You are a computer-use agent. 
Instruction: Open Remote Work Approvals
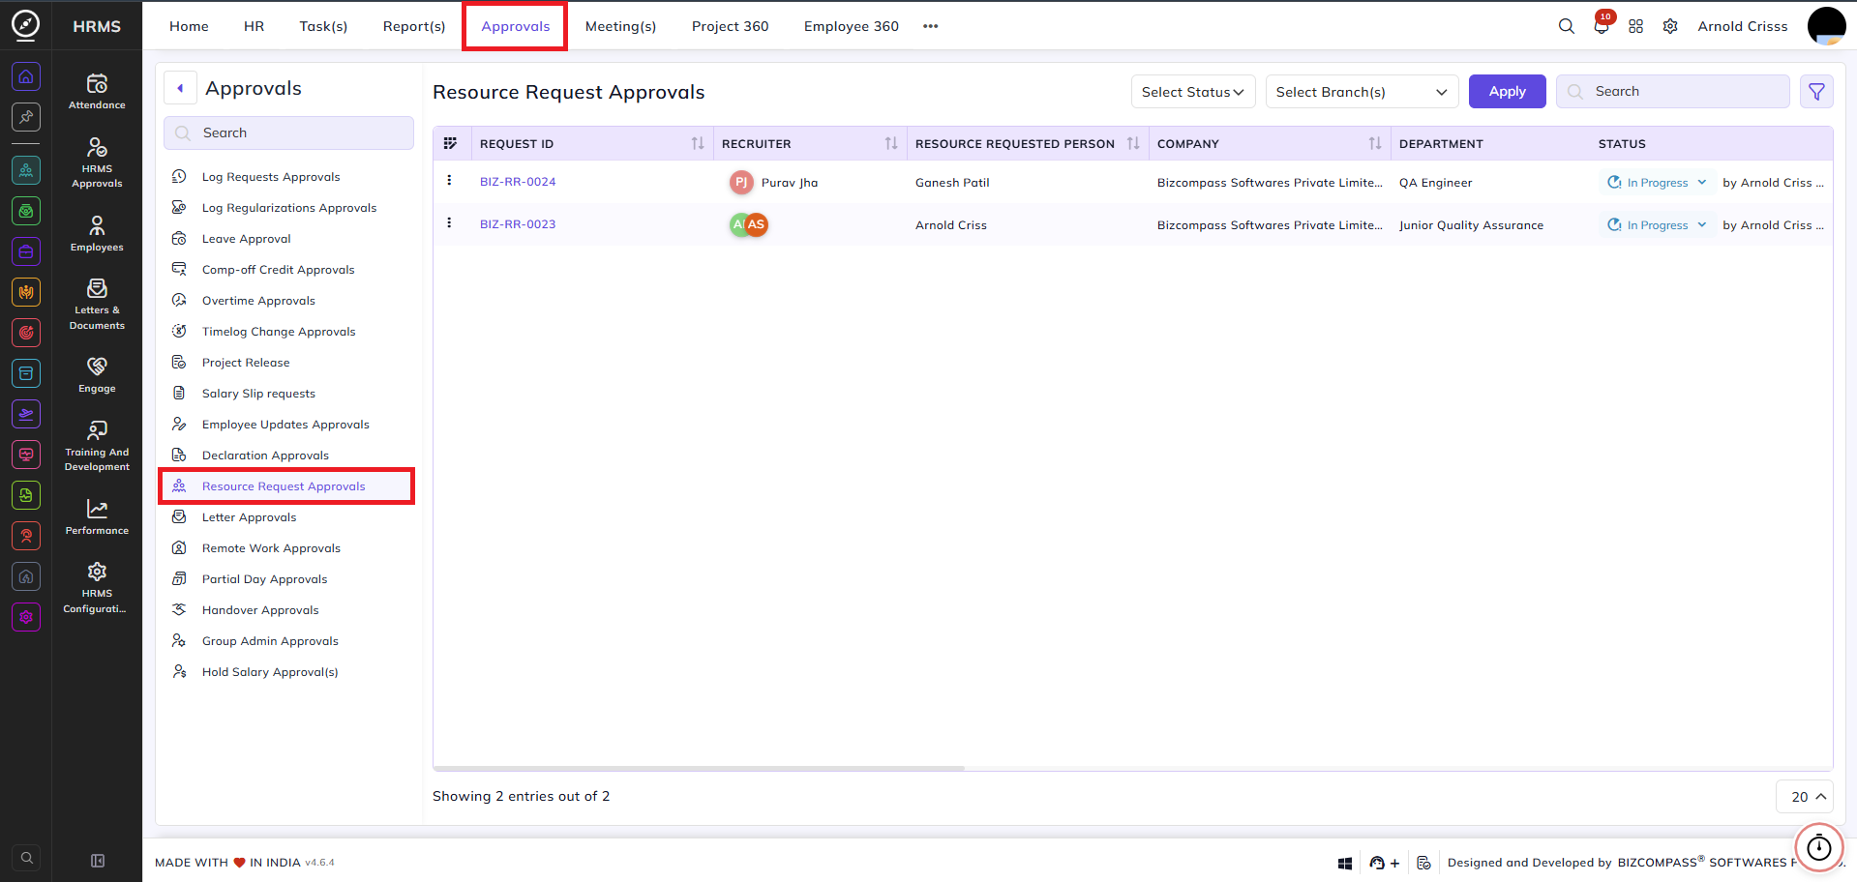coord(271,548)
